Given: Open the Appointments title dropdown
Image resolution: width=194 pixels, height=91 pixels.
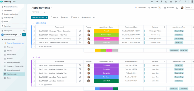Looking at the screenshot, I should tap(52, 8).
